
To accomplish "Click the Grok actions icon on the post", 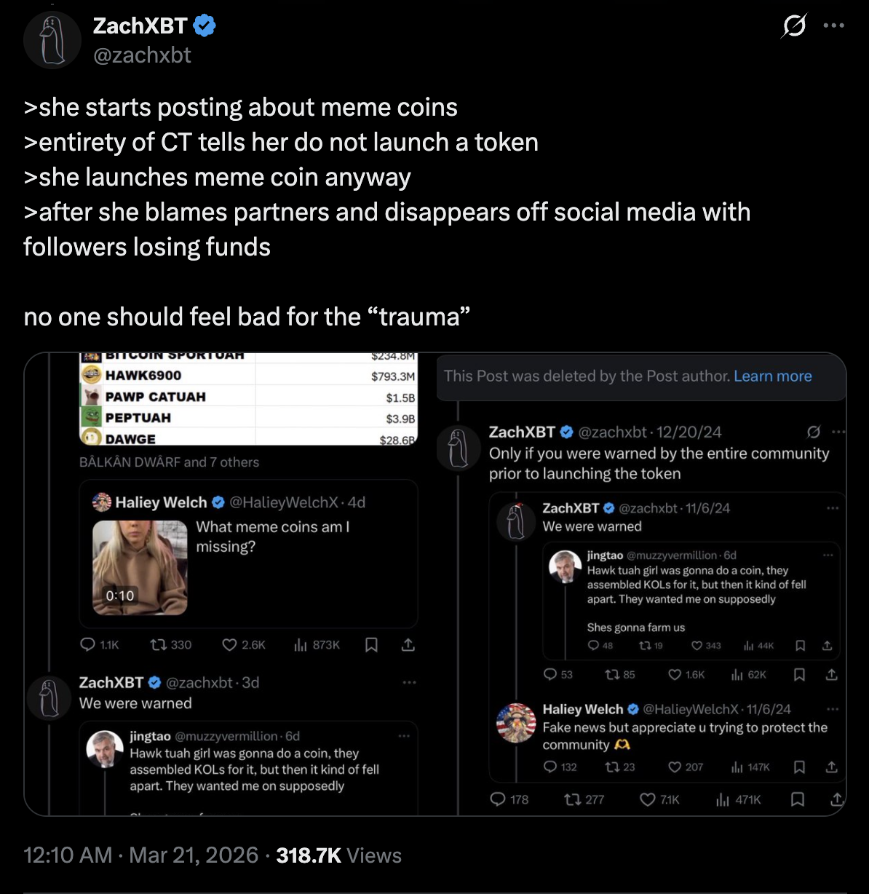I will (x=793, y=25).
